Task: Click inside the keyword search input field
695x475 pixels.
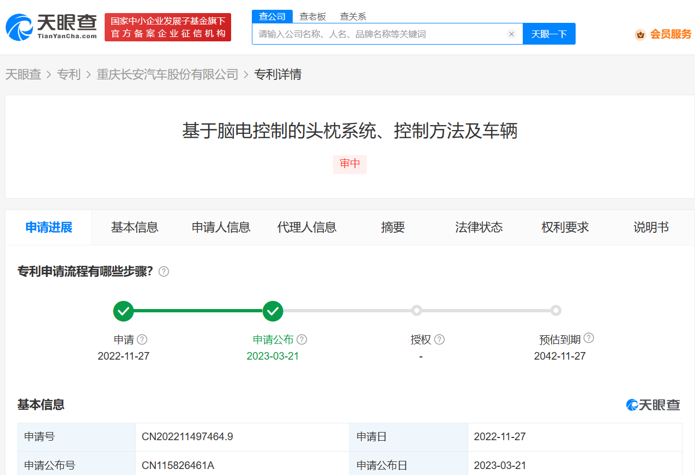Action: click(382, 34)
